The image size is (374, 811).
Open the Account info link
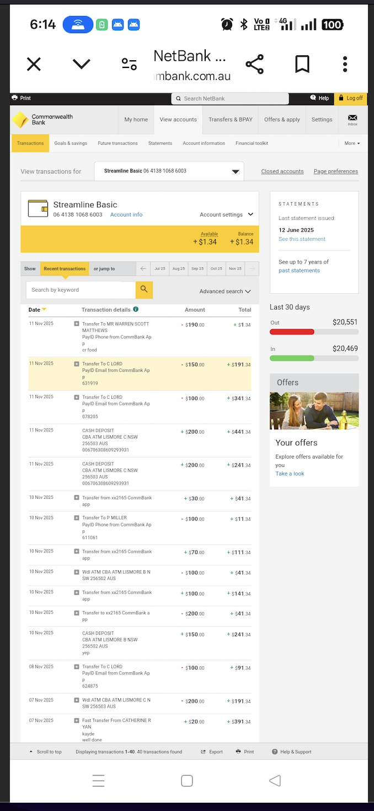pyautogui.click(x=126, y=214)
